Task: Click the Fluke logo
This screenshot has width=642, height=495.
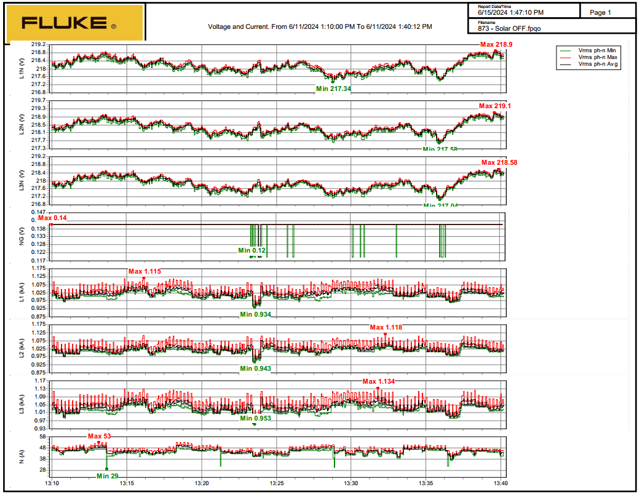Action: (x=74, y=23)
